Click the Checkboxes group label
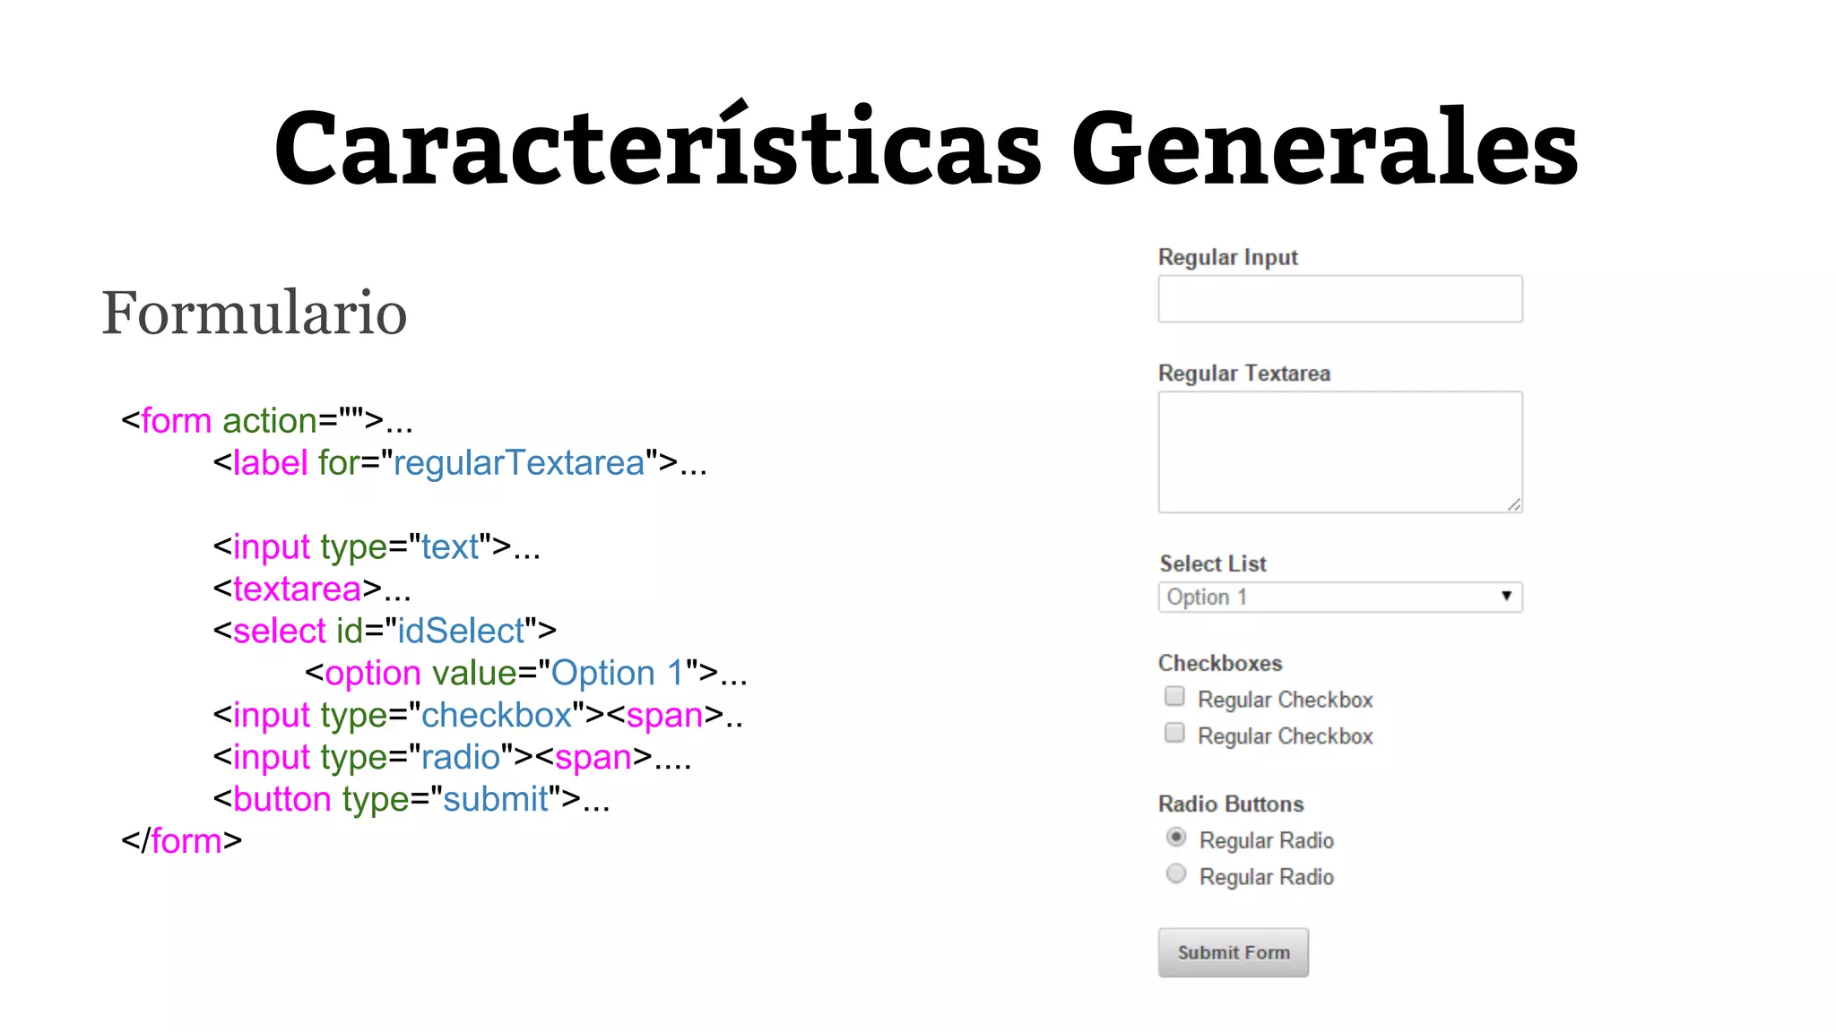Image resolution: width=1836 pixels, height=1032 pixels. [x=1220, y=664]
